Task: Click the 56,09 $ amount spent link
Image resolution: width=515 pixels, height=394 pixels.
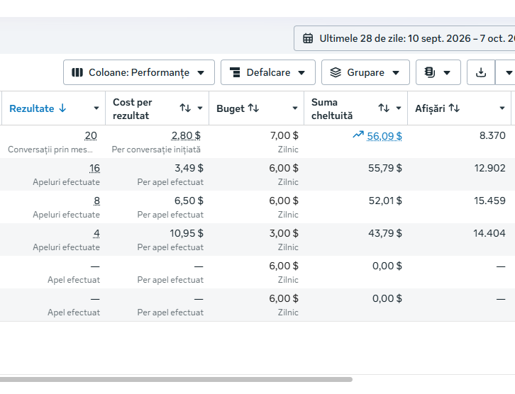Action: pyautogui.click(x=384, y=136)
